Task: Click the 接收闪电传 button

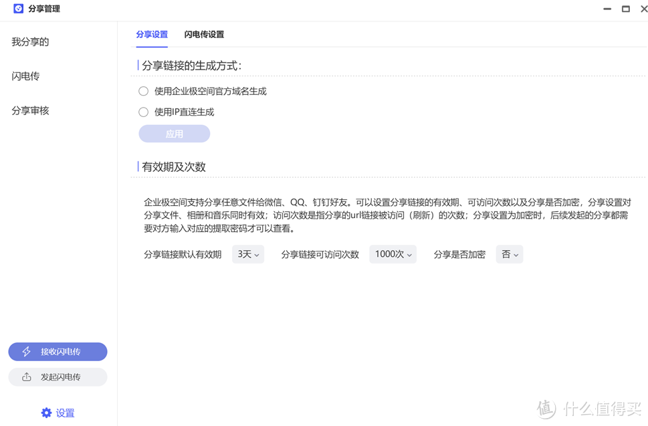Action: coord(58,351)
